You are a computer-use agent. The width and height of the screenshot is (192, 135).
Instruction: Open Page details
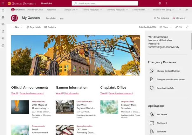34,27
